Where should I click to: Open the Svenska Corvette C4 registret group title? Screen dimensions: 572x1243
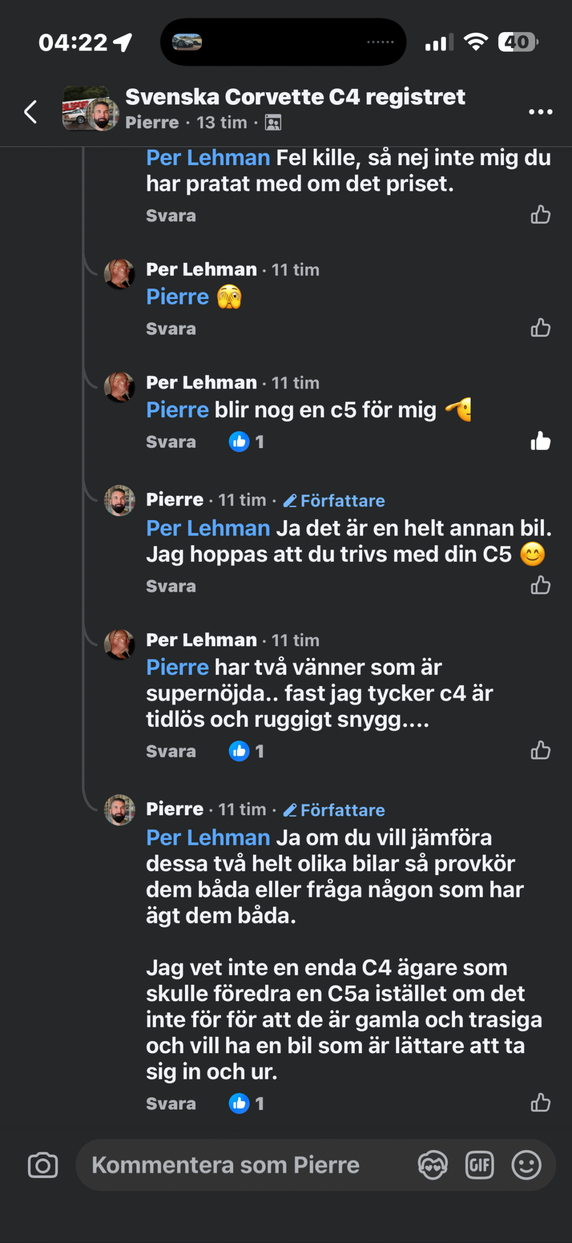point(295,97)
